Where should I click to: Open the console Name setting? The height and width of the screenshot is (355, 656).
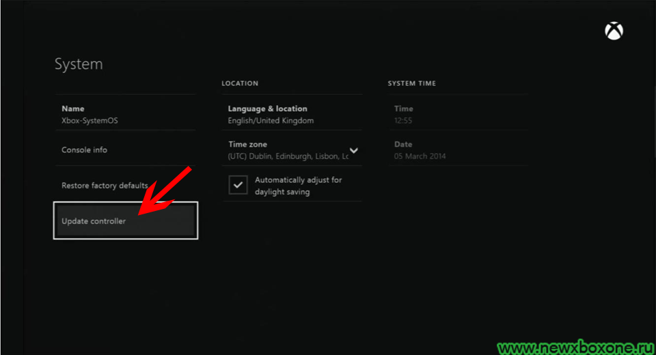pos(125,113)
